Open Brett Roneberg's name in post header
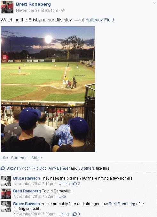Image resolution: width=157 pixels, height=217 pixels. coord(33,4)
